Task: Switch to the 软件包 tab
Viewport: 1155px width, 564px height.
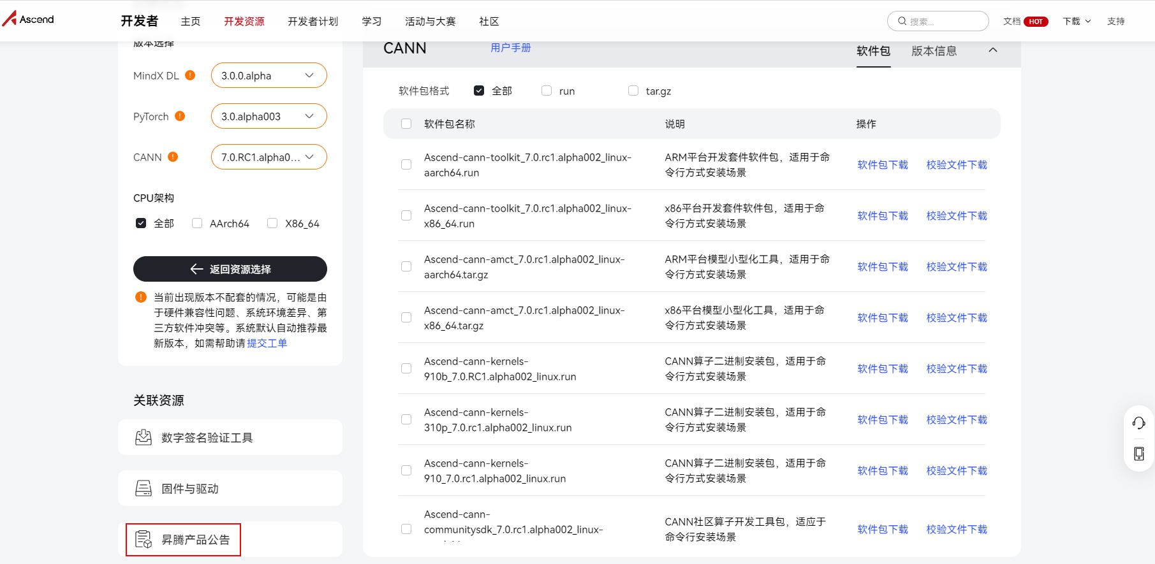Action: (x=874, y=51)
